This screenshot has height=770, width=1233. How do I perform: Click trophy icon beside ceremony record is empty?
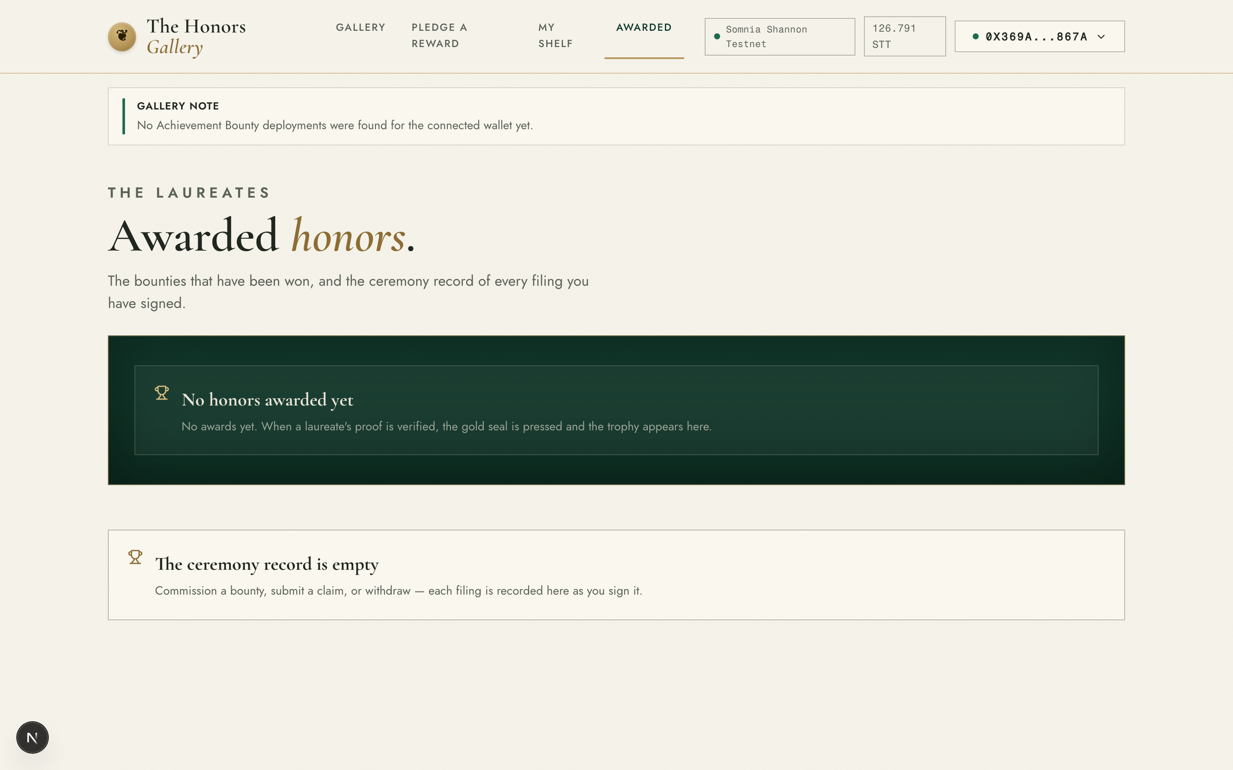[x=135, y=557]
